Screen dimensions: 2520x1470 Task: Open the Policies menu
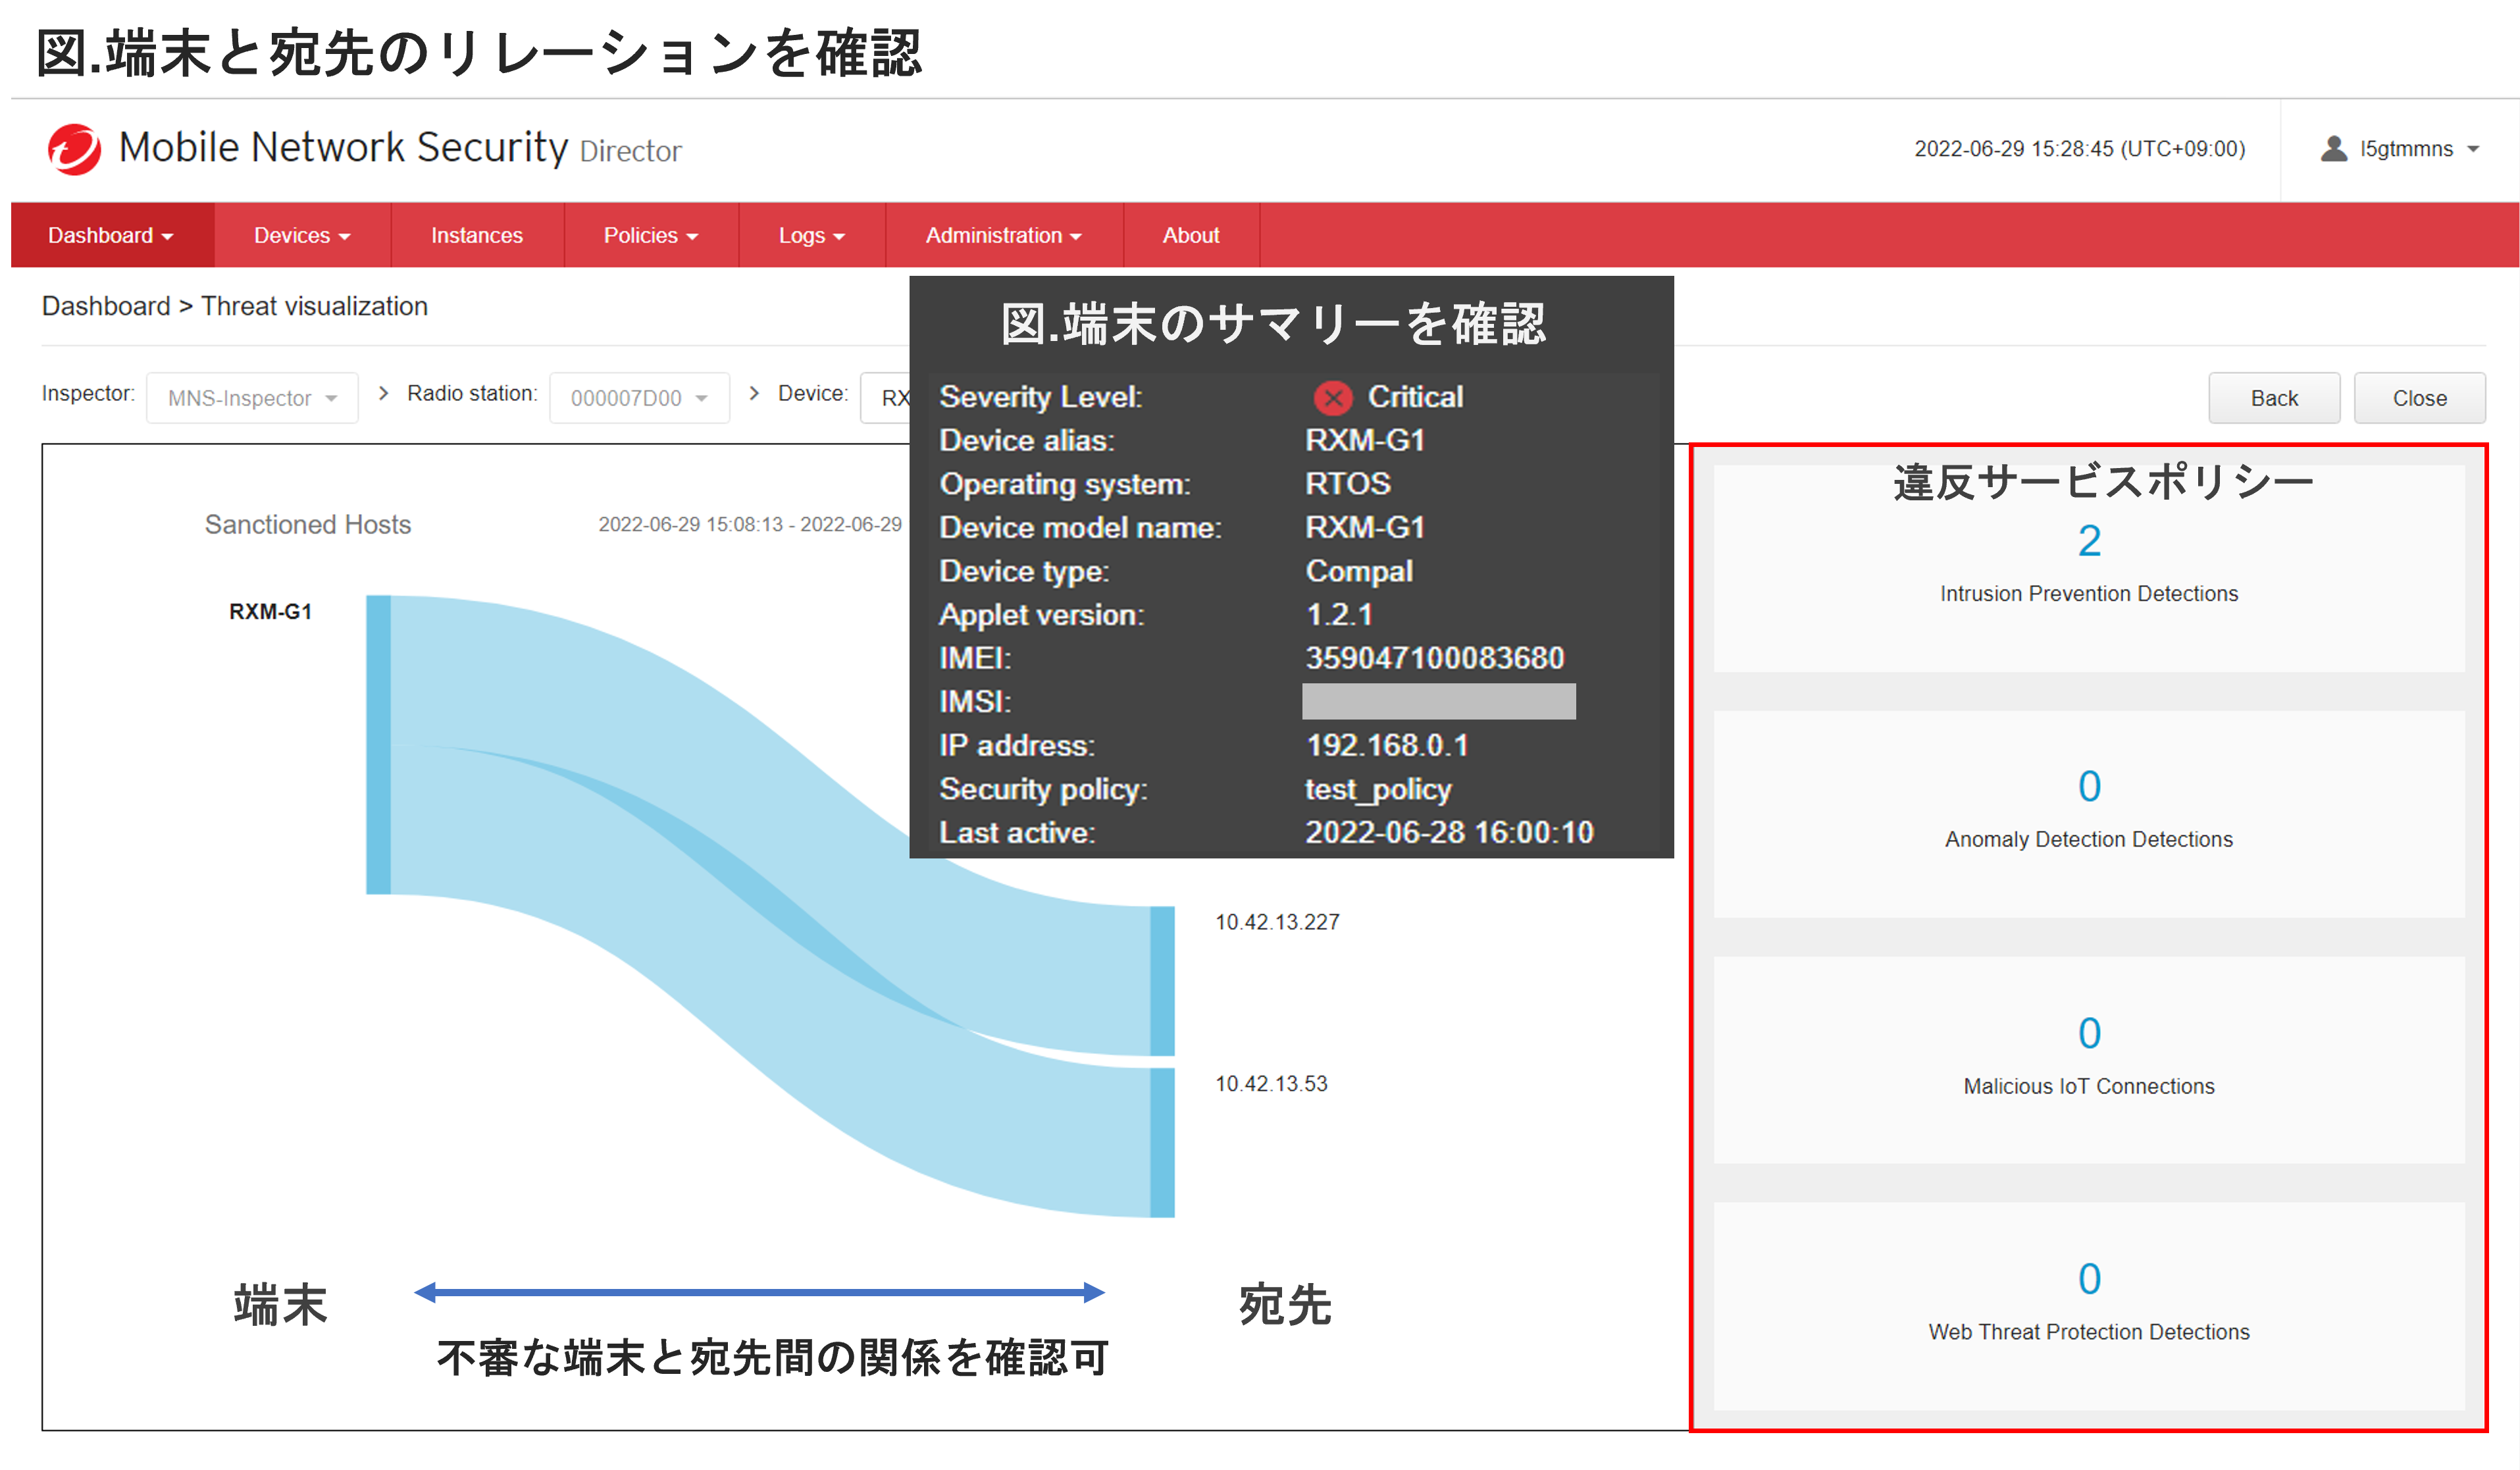(650, 235)
